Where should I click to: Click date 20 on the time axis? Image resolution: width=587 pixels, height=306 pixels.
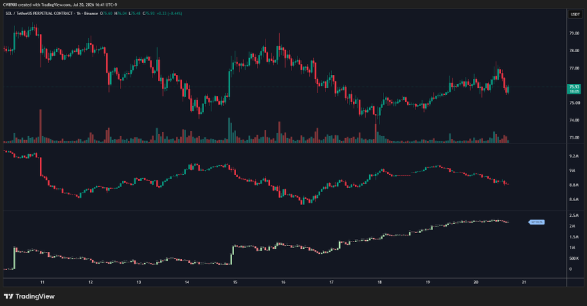(x=476, y=283)
